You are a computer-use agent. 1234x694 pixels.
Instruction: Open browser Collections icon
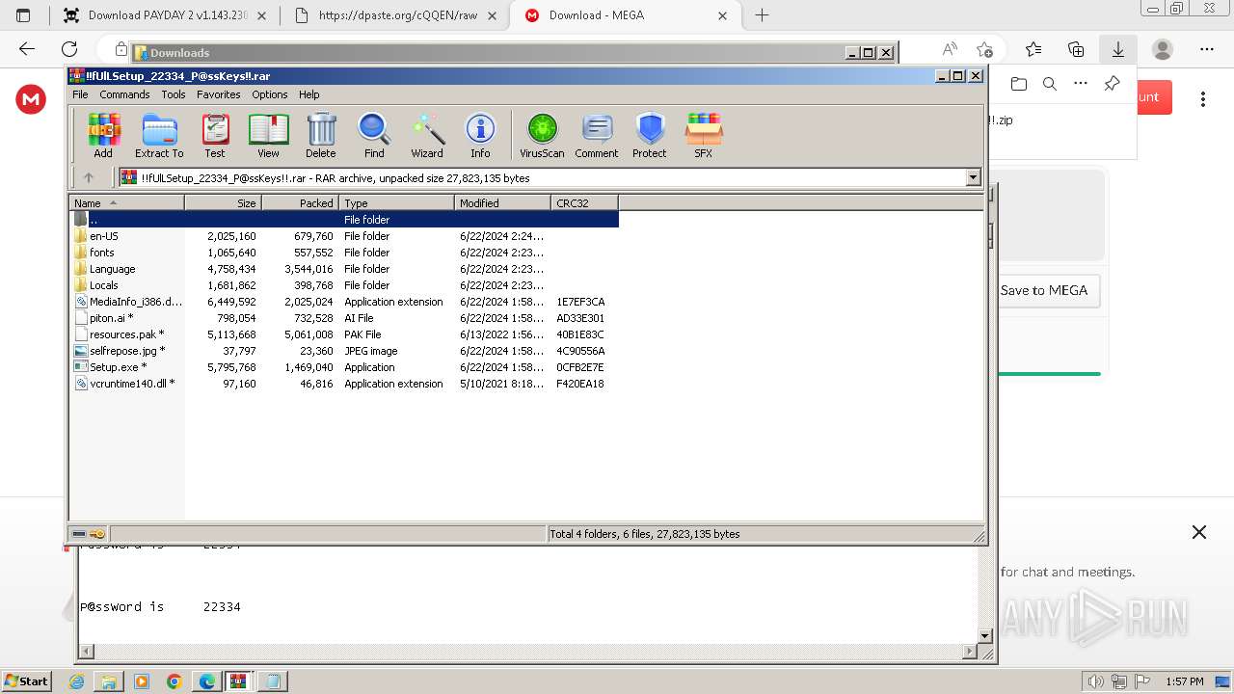tap(1076, 49)
